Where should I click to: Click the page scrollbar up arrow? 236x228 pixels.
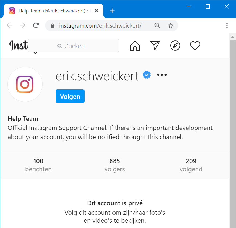pyautogui.click(x=233, y=37)
